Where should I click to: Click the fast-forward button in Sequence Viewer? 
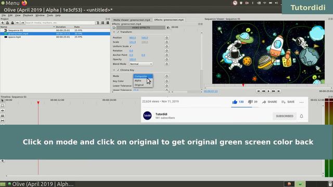tap(274, 91)
